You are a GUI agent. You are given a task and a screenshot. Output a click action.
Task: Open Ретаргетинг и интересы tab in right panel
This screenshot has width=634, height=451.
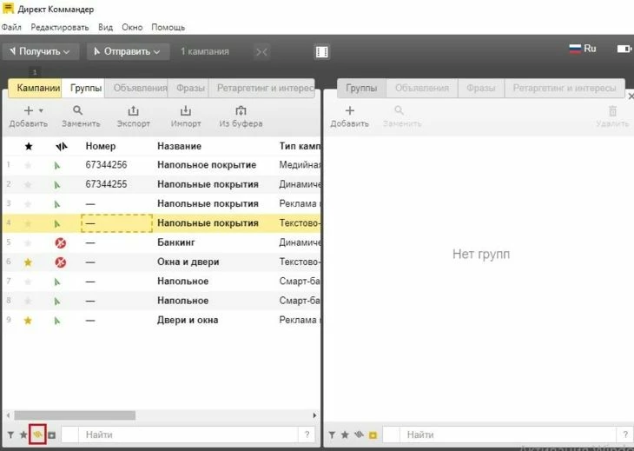pos(565,88)
